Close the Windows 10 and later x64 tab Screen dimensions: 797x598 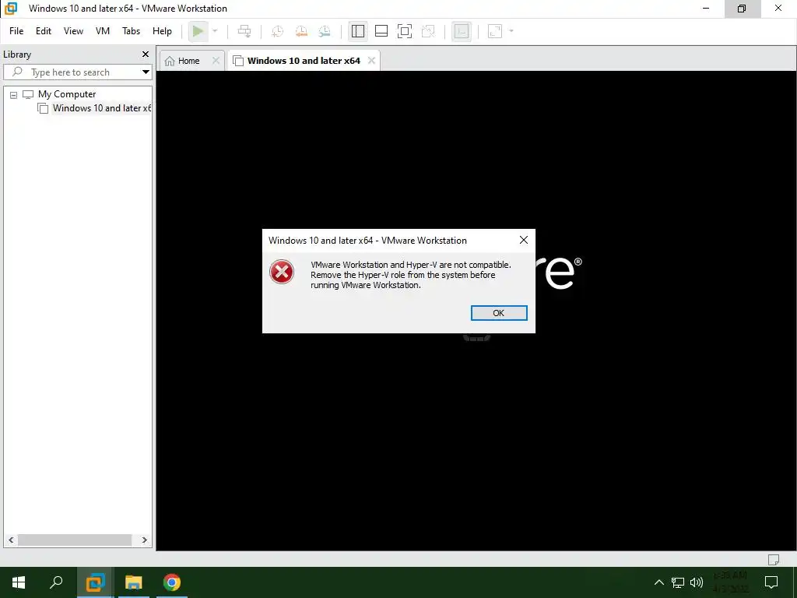(371, 61)
